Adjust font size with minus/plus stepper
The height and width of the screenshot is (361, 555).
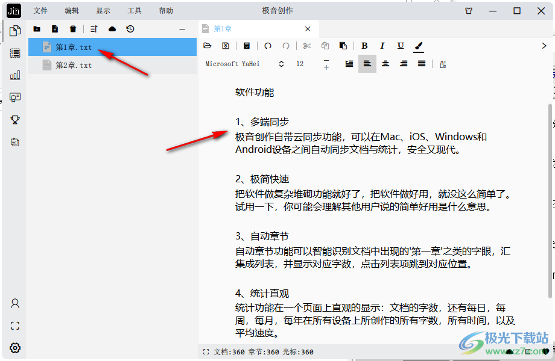326,64
